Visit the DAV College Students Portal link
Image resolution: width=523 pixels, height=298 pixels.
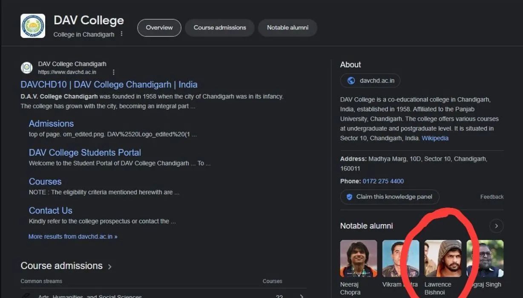85,153
